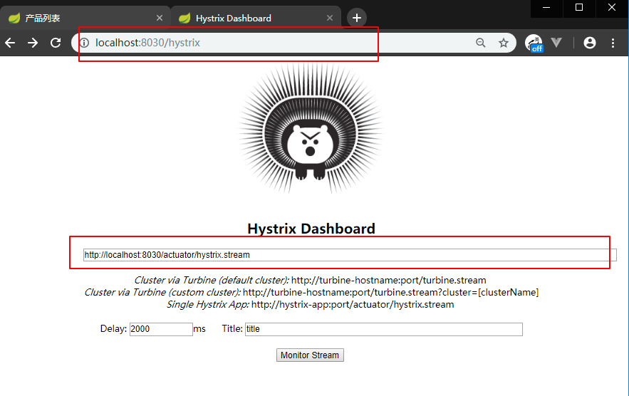Open the user profile icon
Image resolution: width=629 pixels, height=396 pixels.
point(590,43)
